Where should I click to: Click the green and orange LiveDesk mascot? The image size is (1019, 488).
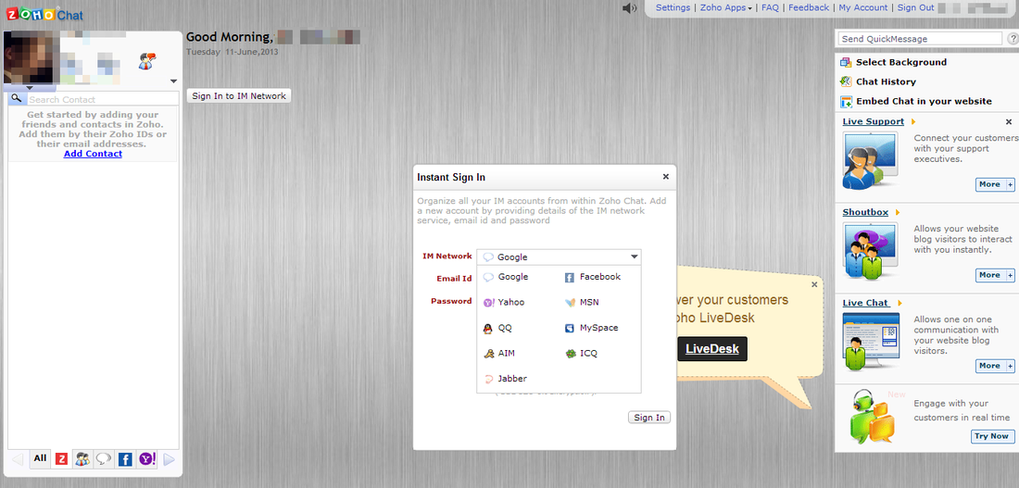tap(872, 418)
